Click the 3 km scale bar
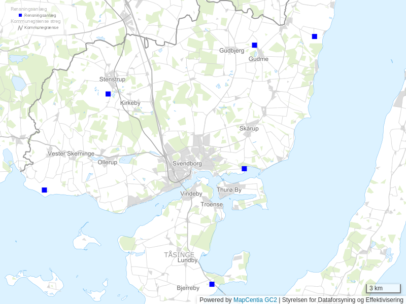 coord(383,288)
